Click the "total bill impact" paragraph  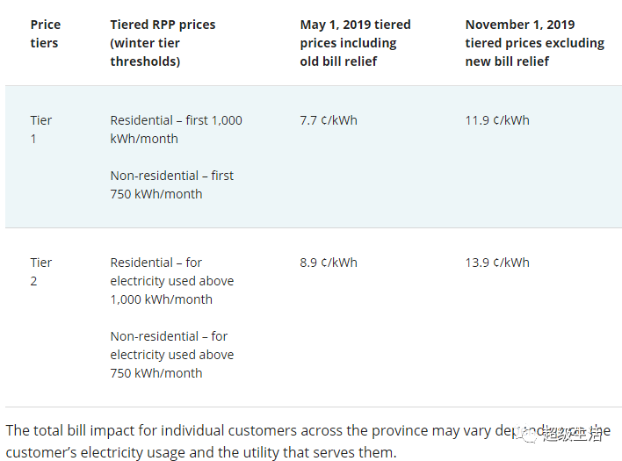point(307,441)
